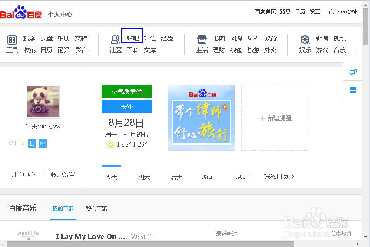Click the Baidu logo

[x=21, y=12]
